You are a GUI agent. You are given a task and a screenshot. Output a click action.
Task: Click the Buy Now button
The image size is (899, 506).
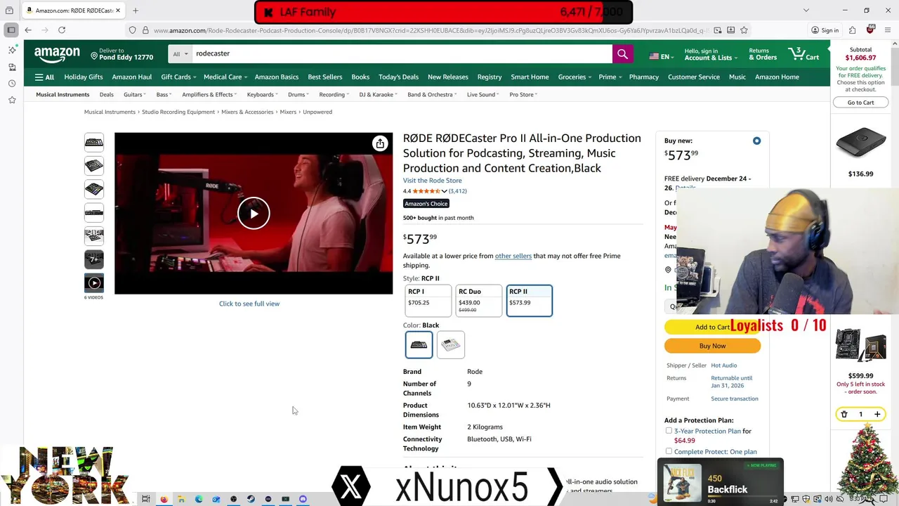coord(712,346)
